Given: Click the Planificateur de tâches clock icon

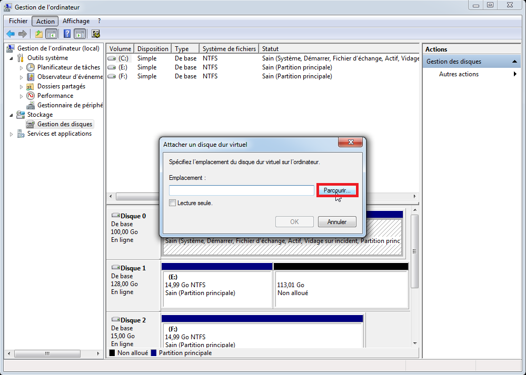Looking at the screenshot, I should pyautogui.click(x=31, y=67).
